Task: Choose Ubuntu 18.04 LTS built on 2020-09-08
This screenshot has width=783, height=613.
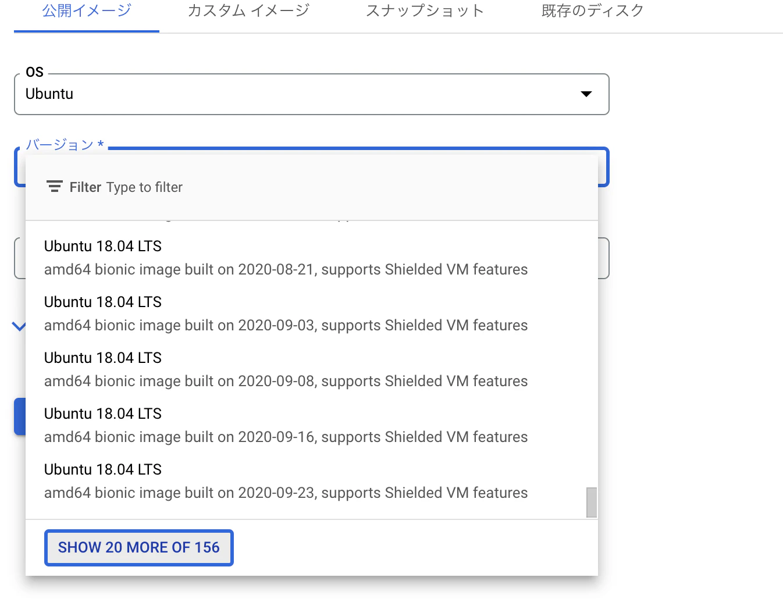Action: pos(312,369)
